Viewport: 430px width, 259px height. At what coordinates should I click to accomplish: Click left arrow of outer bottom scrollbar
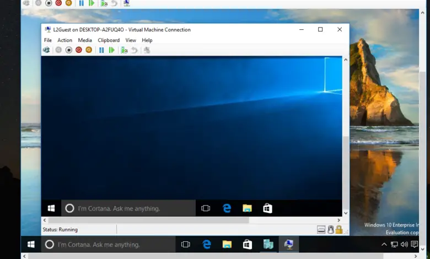[x=24, y=256]
